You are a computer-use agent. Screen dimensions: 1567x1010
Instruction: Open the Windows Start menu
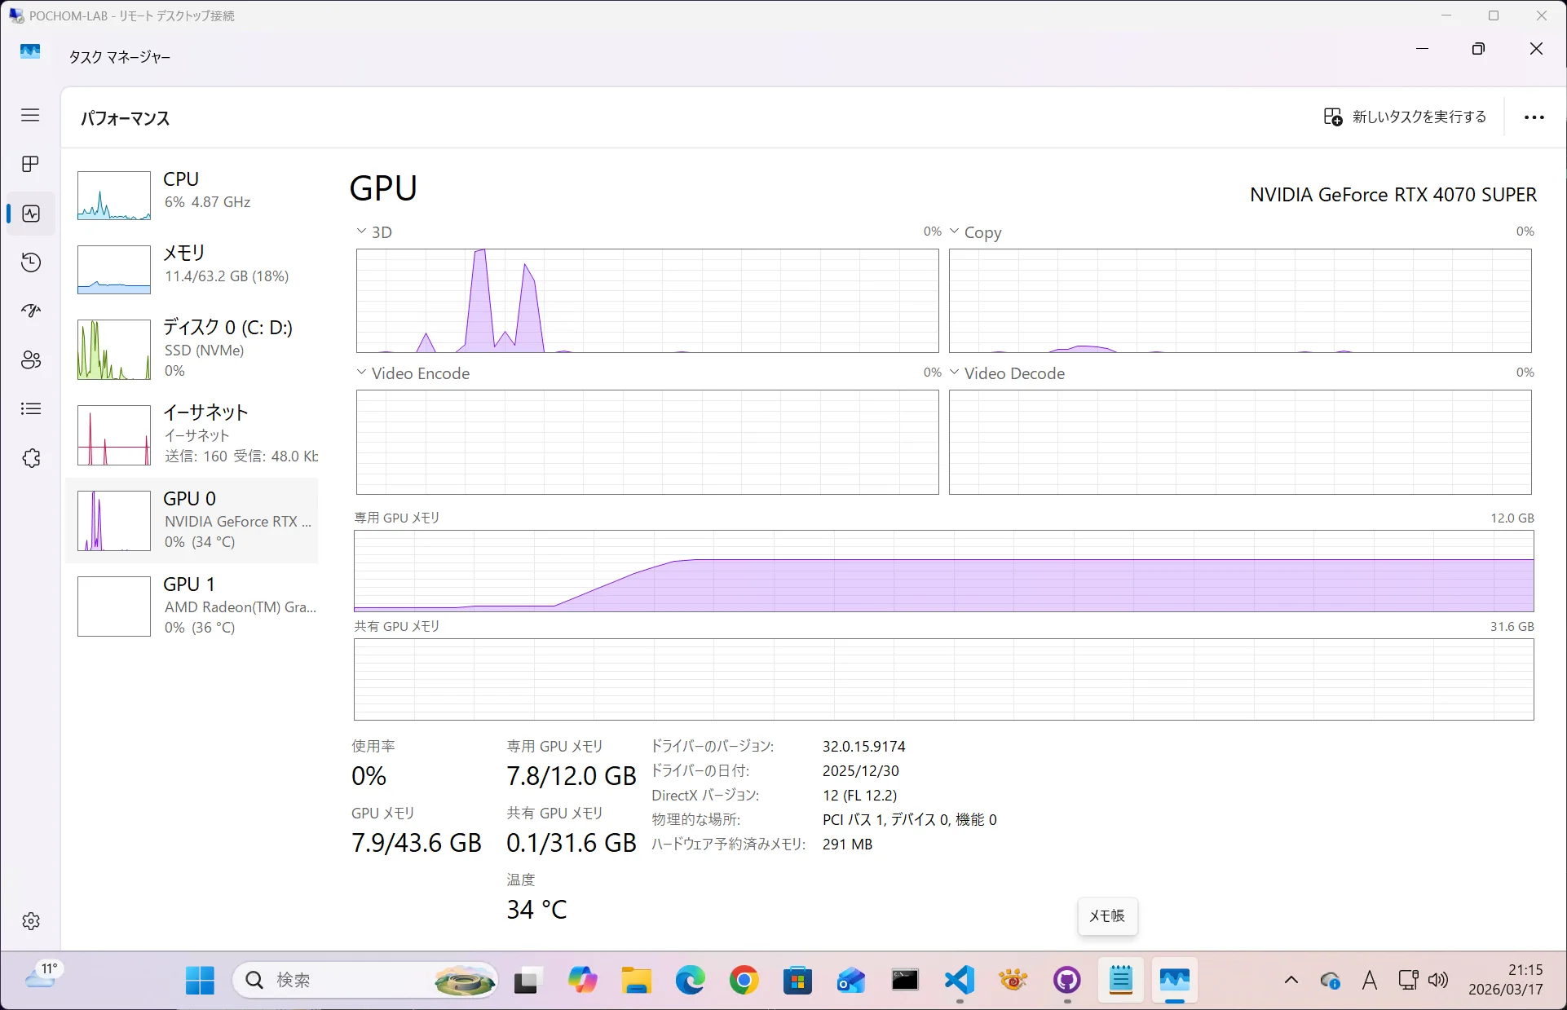tap(200, 980)
